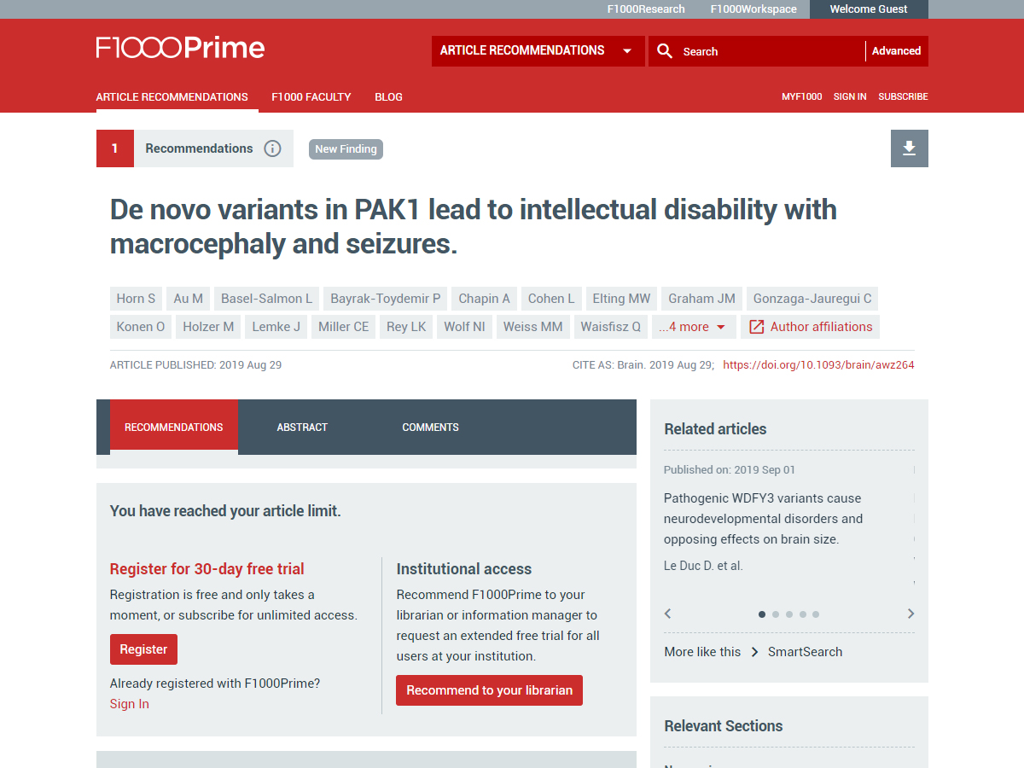Click into the Search input field
1024x768 pixels.
point(768,51)
